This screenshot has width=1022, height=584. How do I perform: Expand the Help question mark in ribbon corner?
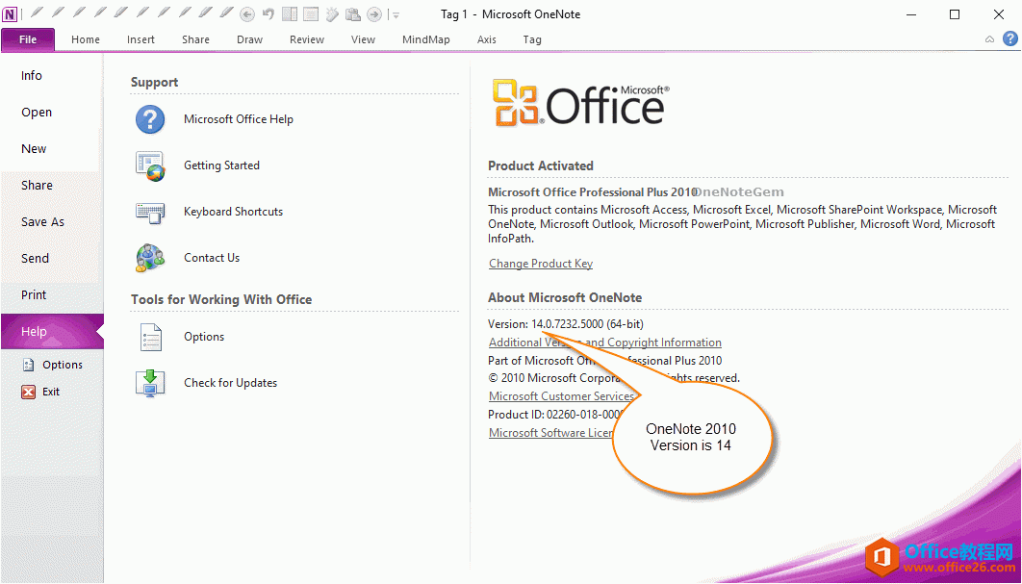[x=1009, y=38]
